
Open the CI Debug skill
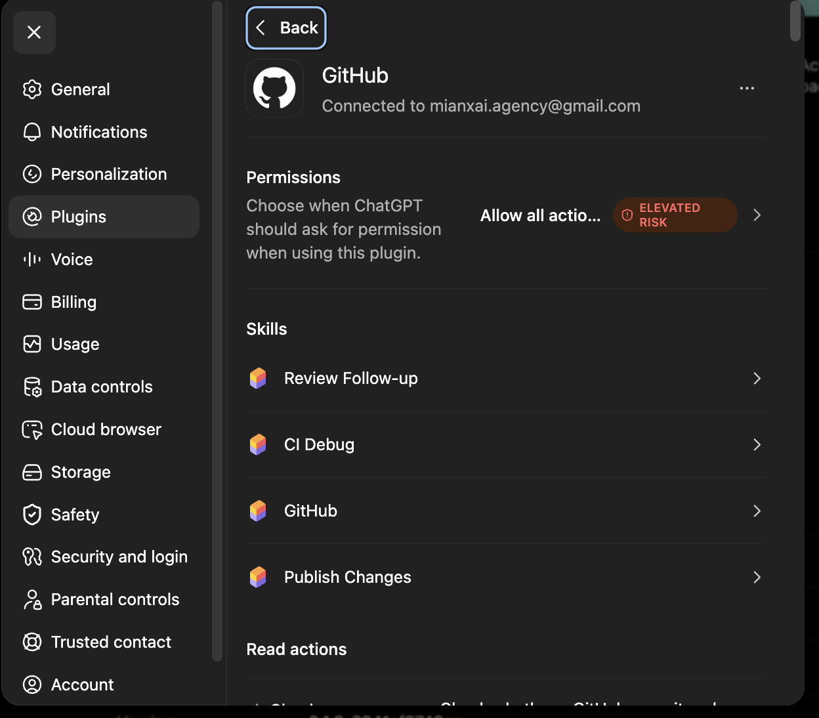pyautogui.click(x=506, y=444)
